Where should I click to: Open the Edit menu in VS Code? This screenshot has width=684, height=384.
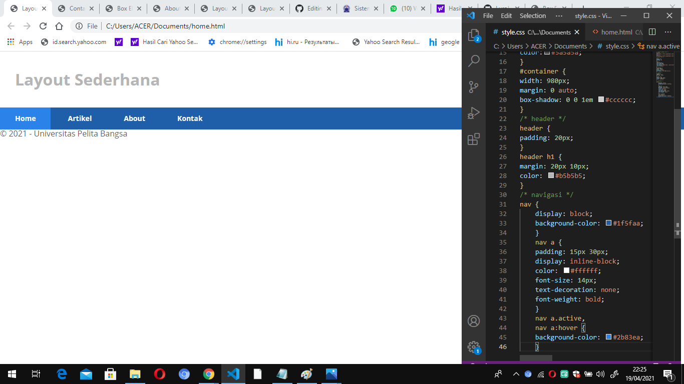(x=506, y=15)
